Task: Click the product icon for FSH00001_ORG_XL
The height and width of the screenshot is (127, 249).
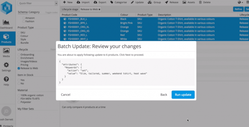Action: [65, 27]
